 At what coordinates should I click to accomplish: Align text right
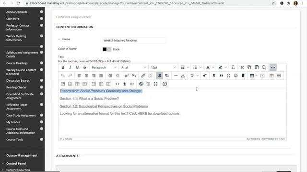(94, 75)
